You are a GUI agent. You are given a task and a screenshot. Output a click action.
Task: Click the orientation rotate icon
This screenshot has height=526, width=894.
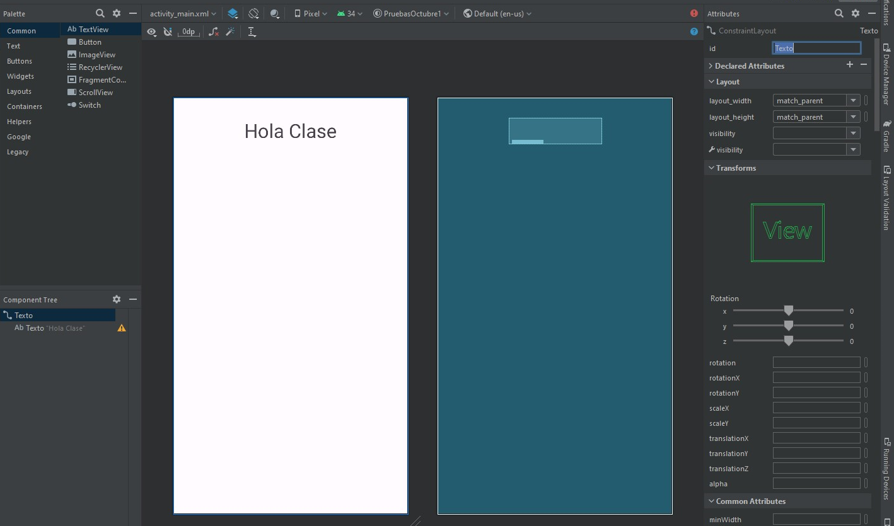pos(253,13)
